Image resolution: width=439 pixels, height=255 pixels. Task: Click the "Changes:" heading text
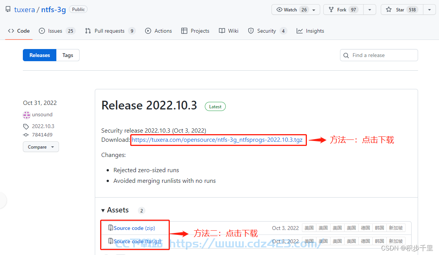pos(113,155)
